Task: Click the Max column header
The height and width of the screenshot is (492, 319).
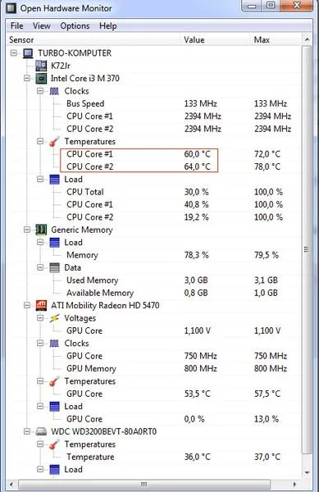Action: point(276,40)
